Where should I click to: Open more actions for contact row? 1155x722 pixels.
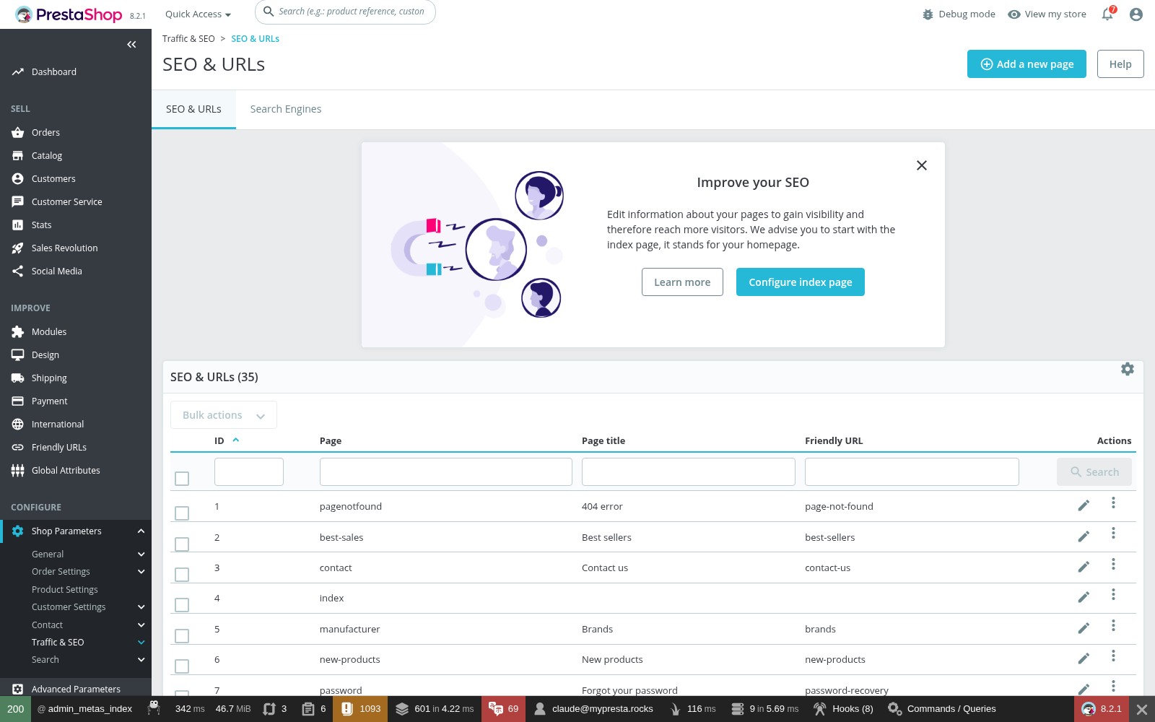pyautogui.click(x=1113, y=564)
